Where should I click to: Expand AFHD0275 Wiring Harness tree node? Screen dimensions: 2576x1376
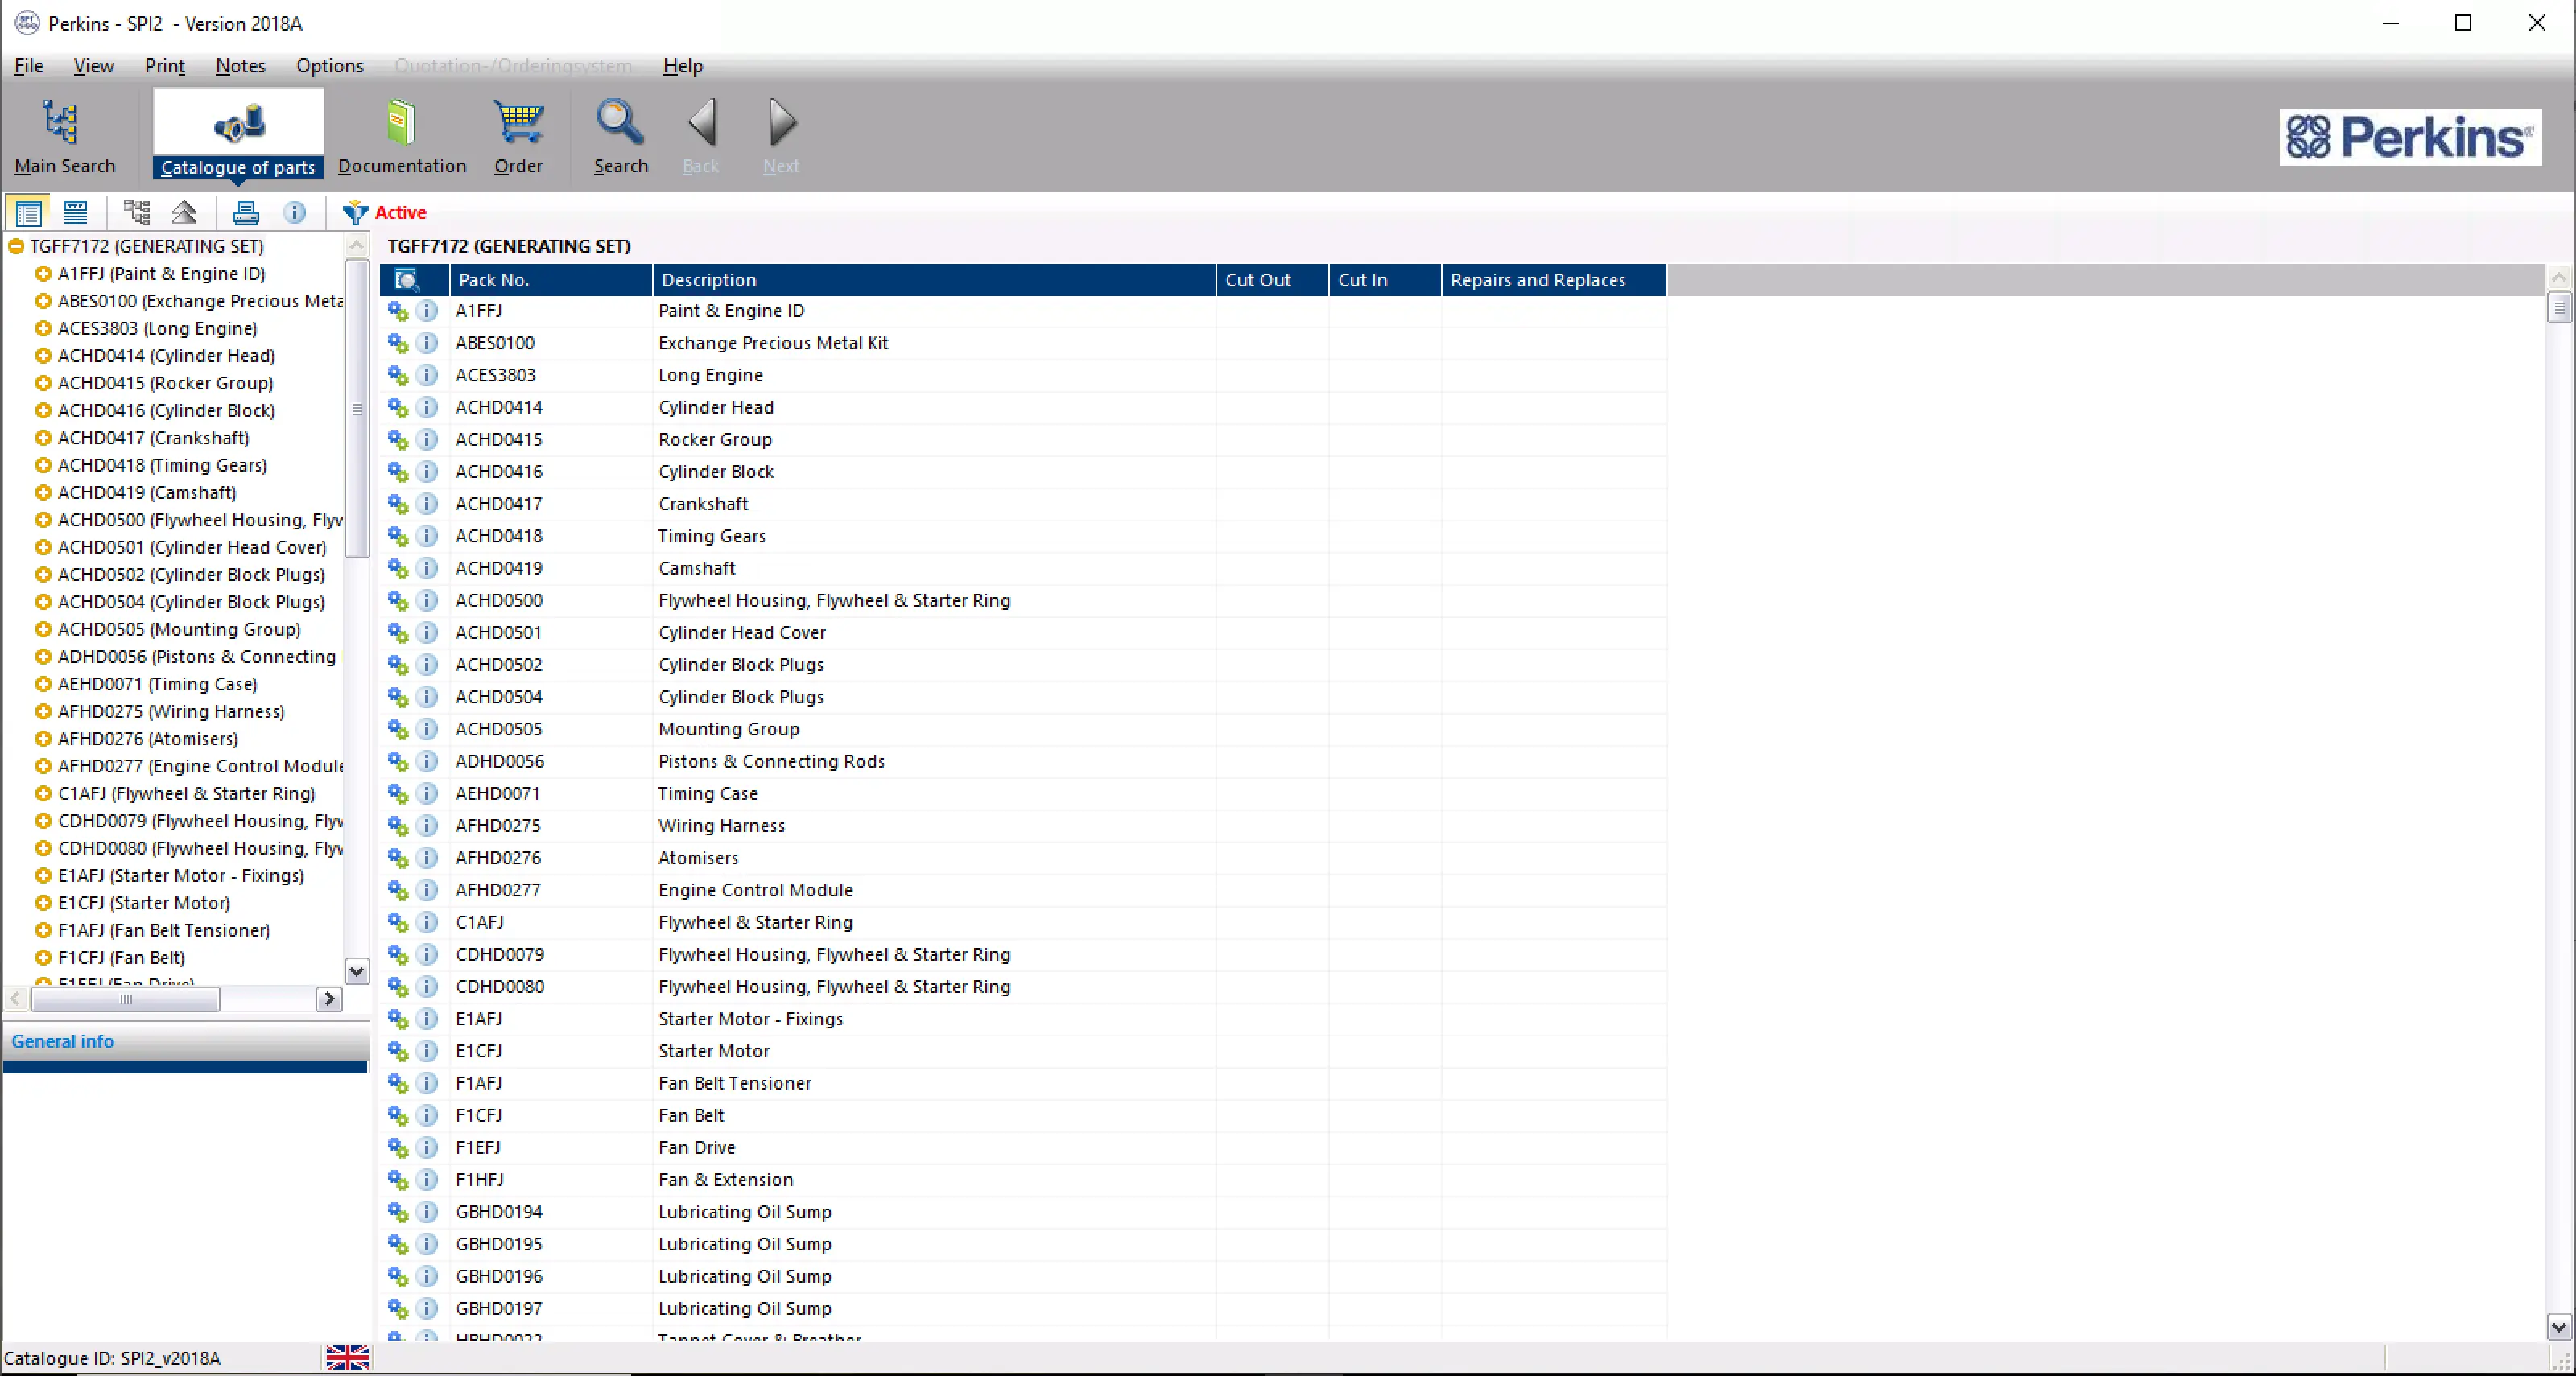click(x=43, y=711)
